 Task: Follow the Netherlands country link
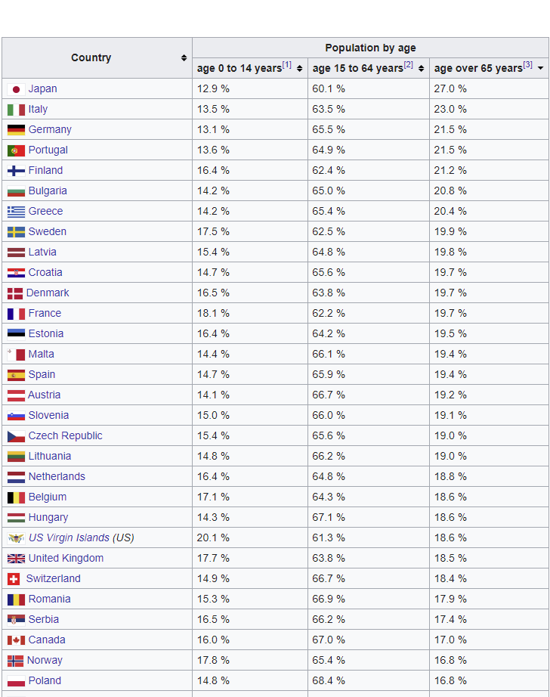pyautogui.click(x=57, y=477)
